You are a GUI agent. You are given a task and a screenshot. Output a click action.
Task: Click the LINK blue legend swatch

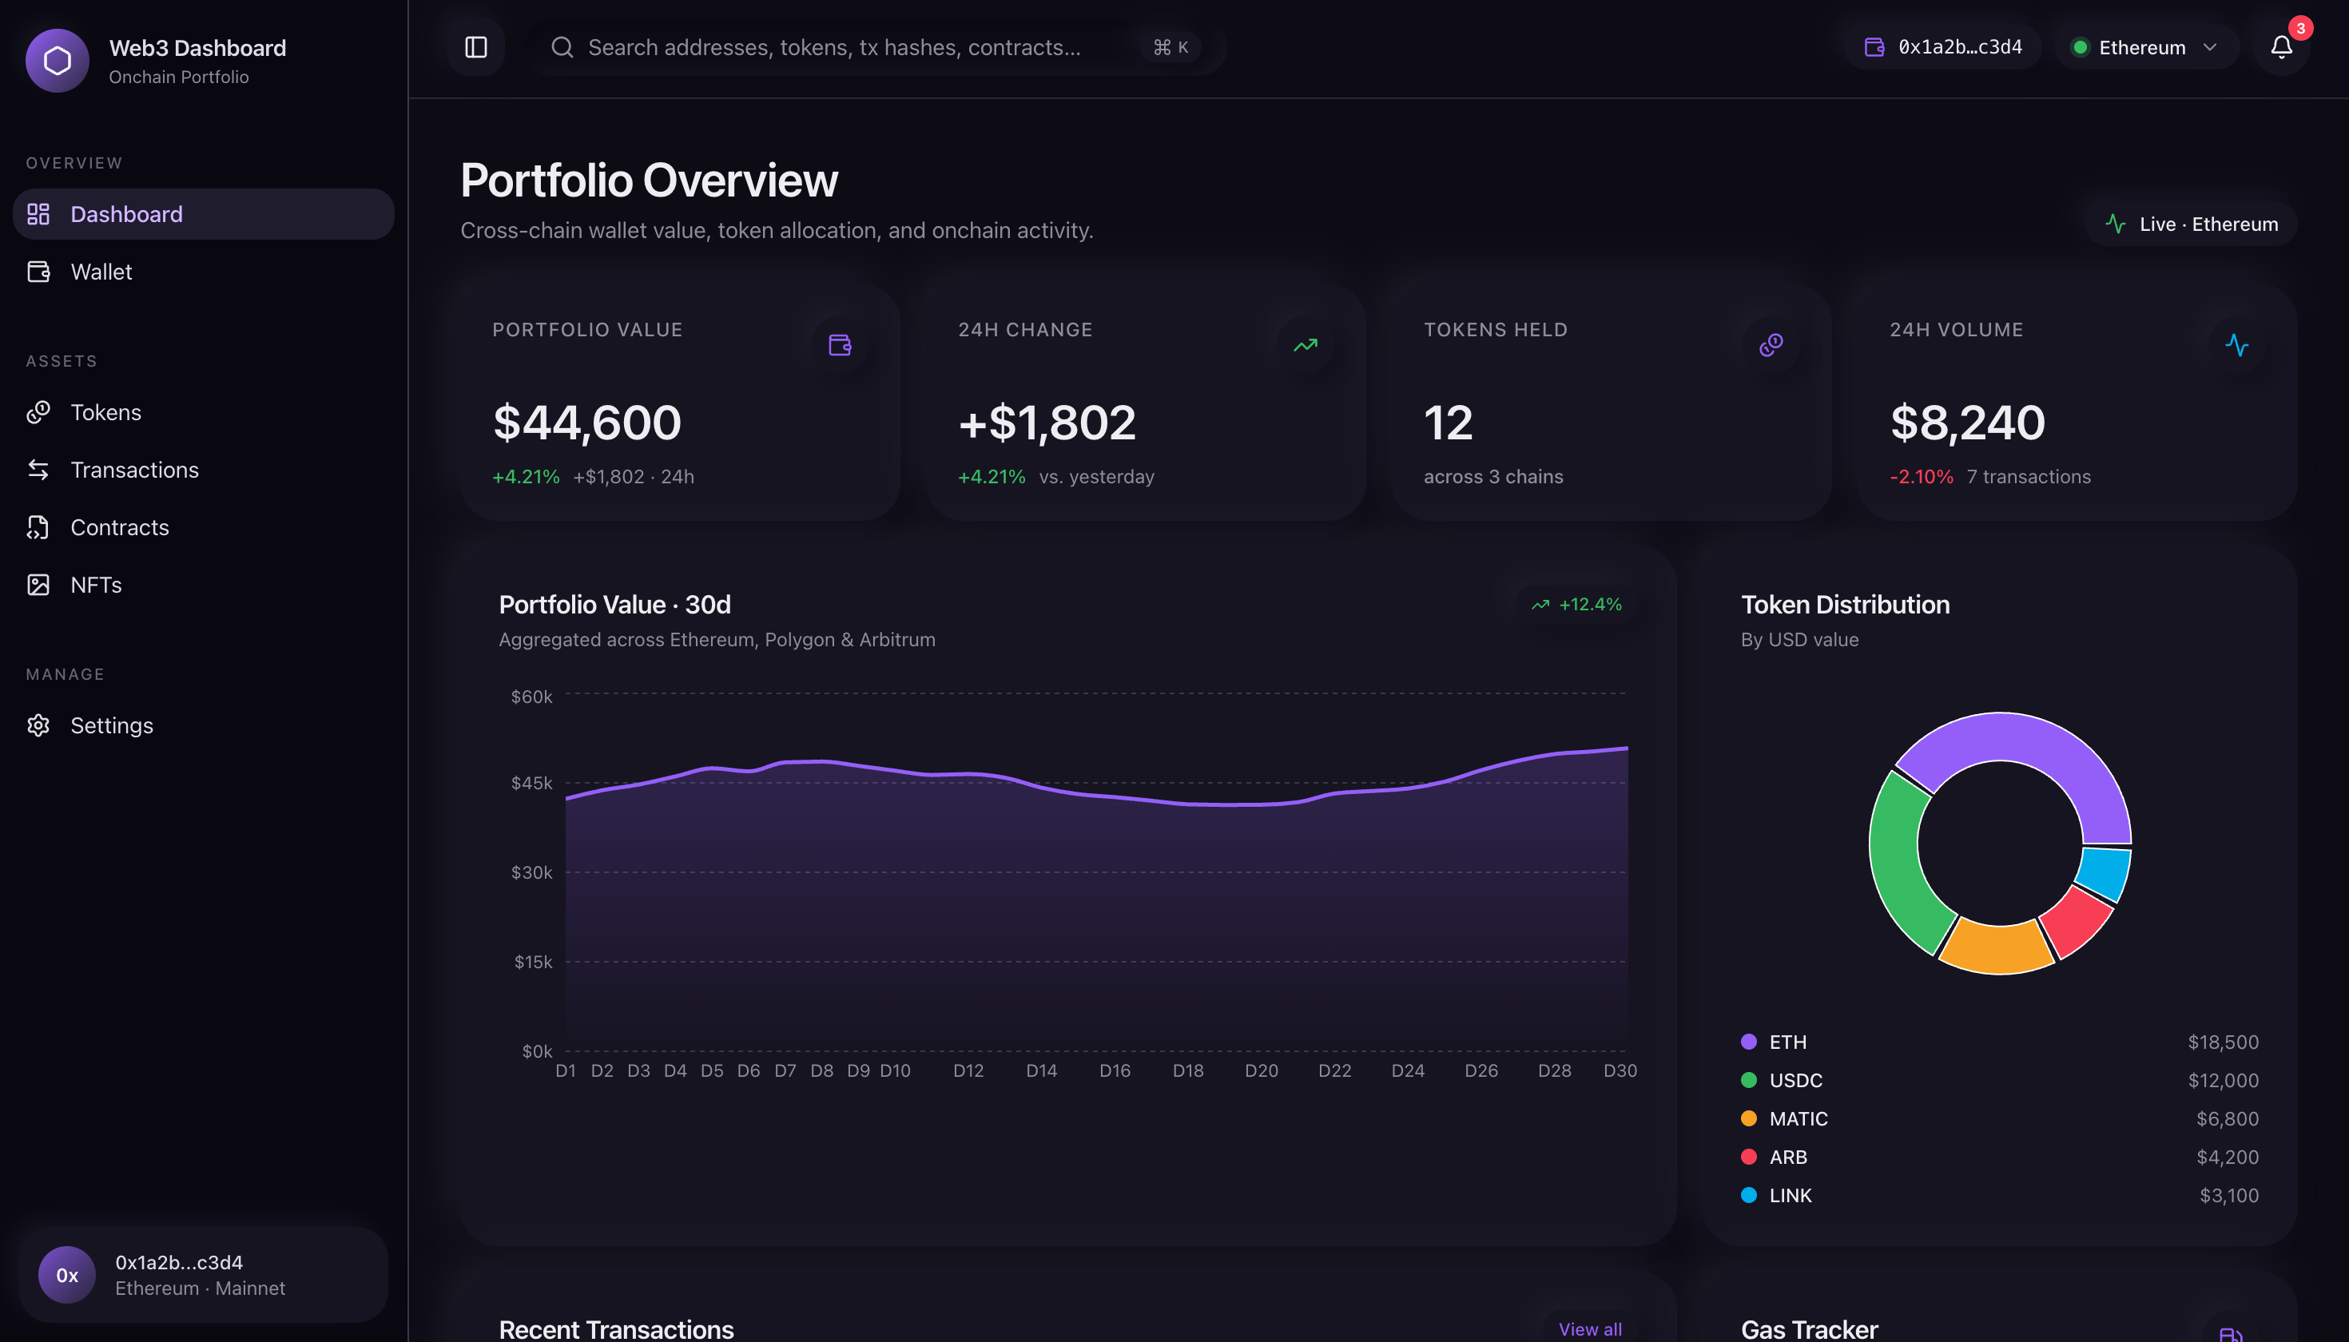[1749, 1194]
